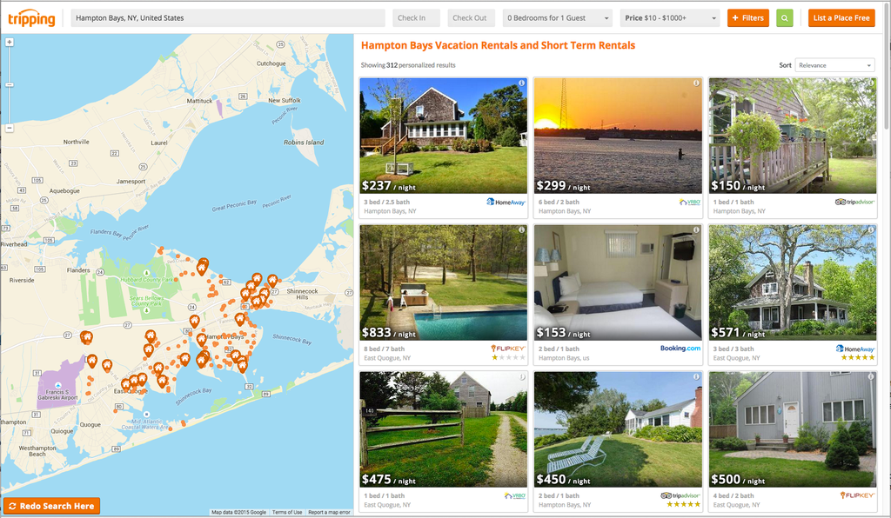Image resolution: width=891 pixels, height=518 pixels.
Task: Click the tripping logo
Action: tap(32, 19)
